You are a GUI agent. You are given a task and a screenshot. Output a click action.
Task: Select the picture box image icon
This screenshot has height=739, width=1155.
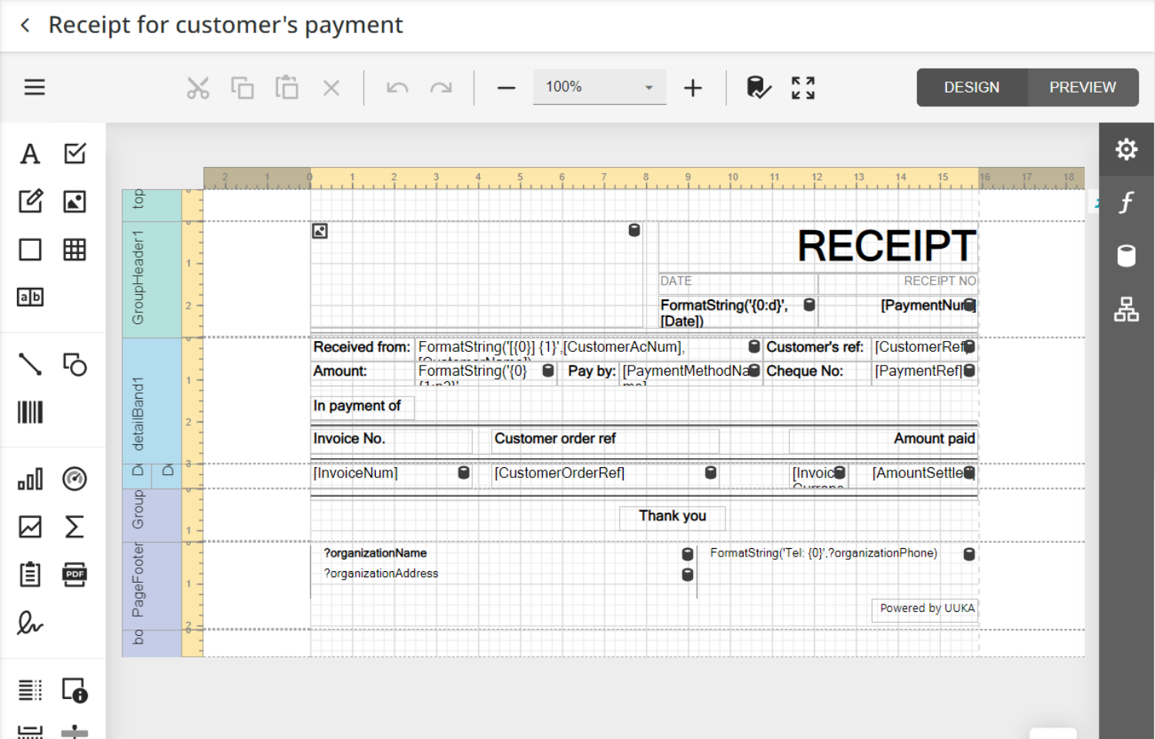(x=320, y=231)
